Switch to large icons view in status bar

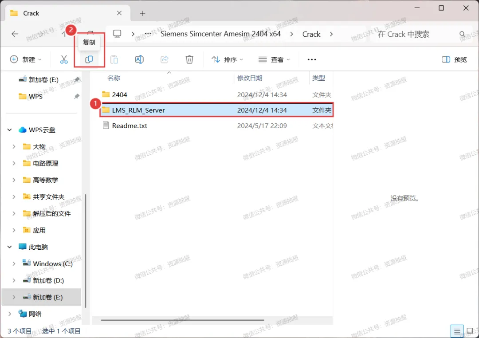tap(470, 331)
